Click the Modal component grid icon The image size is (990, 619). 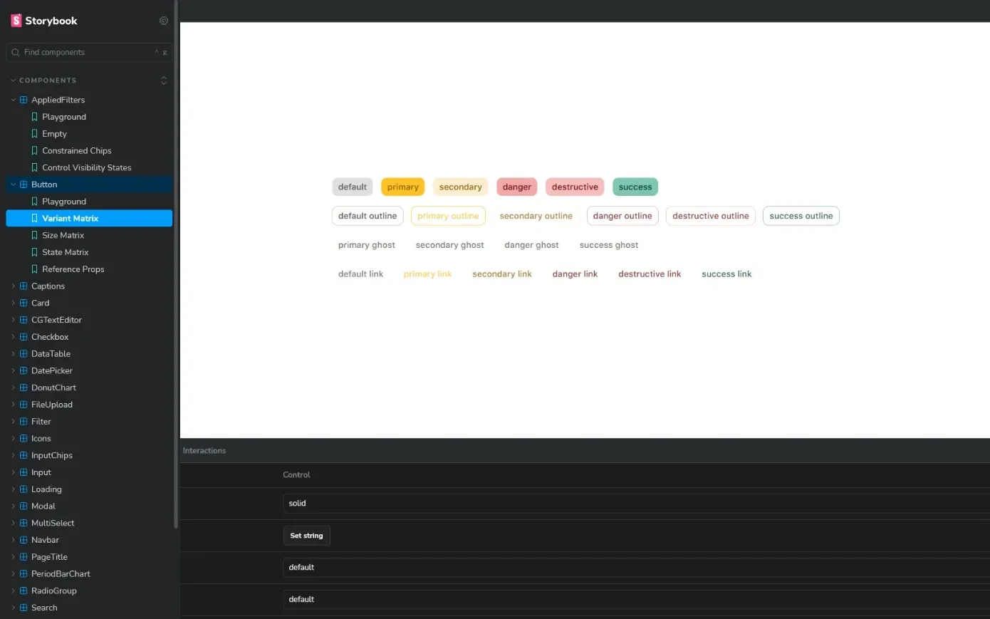pos(24,506)
